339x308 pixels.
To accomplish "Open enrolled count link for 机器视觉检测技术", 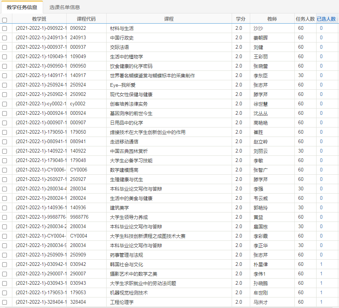I will [x=321, y=293].
